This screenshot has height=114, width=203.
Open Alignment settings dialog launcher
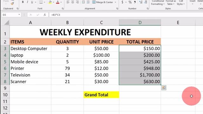click(117, 9)
